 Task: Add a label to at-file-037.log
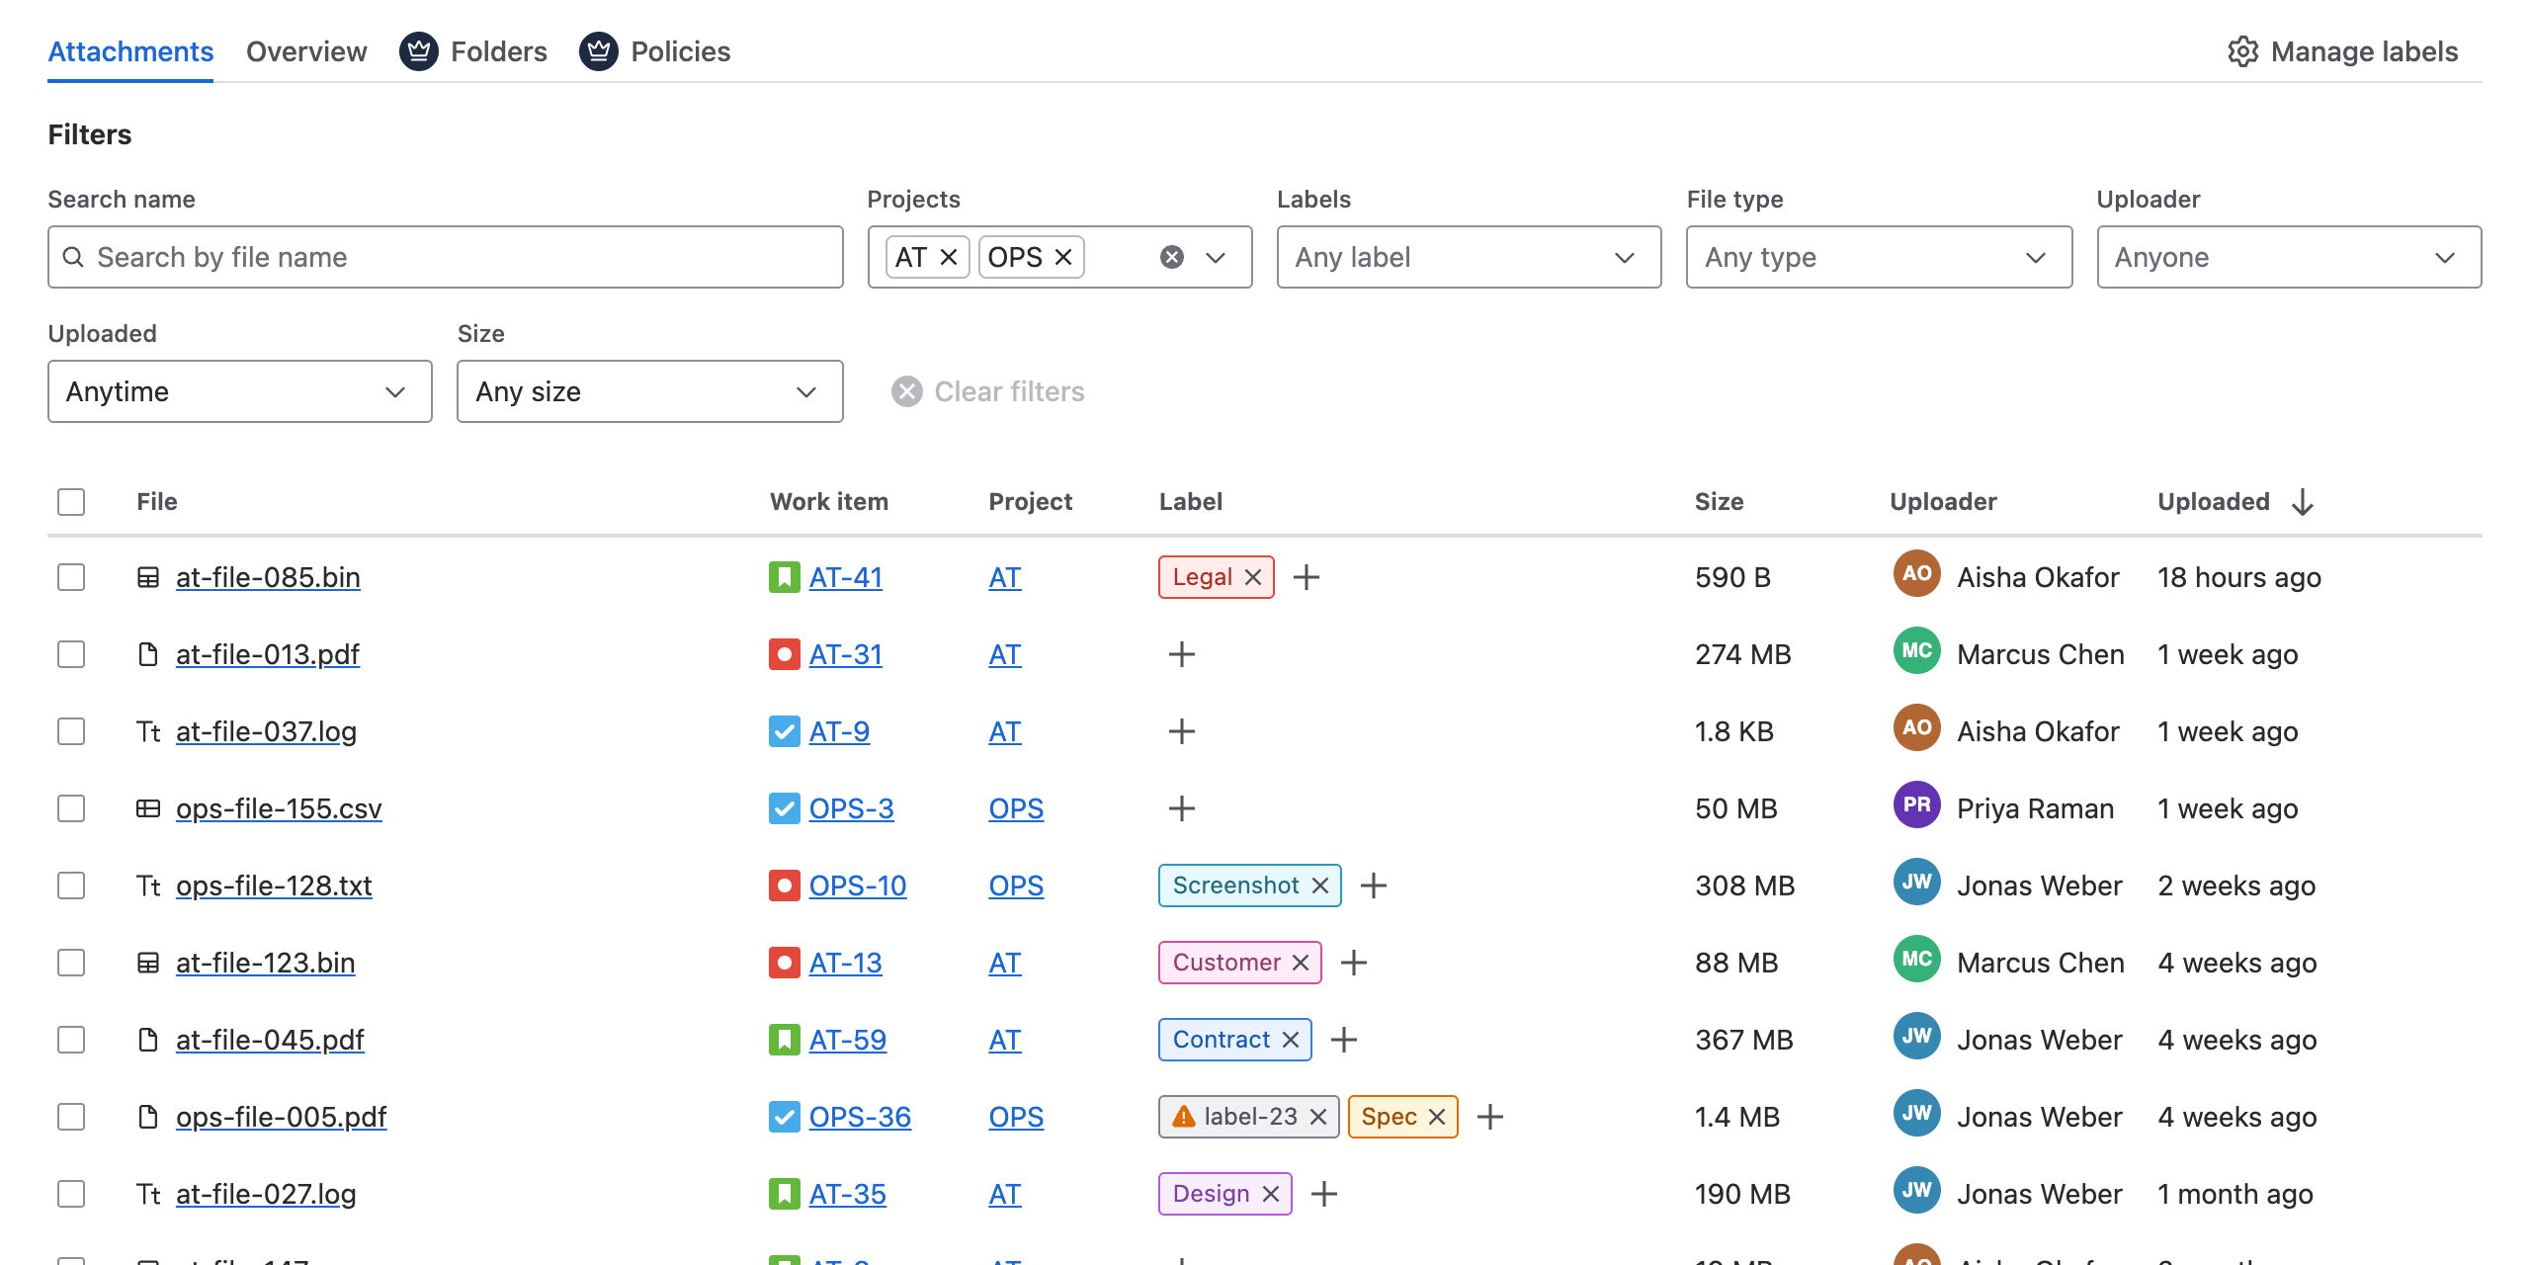click(x=1182, y=731)
